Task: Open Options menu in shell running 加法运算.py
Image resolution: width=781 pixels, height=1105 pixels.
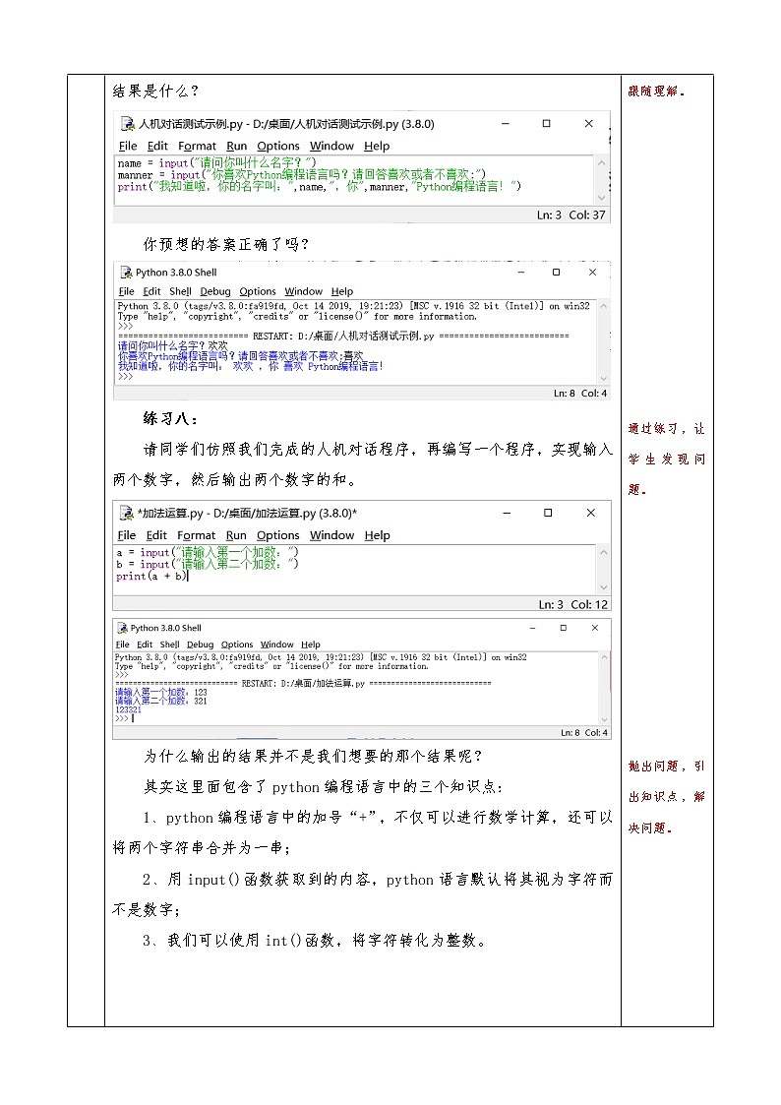Action: pyautogui.click(x=237, y=645)
